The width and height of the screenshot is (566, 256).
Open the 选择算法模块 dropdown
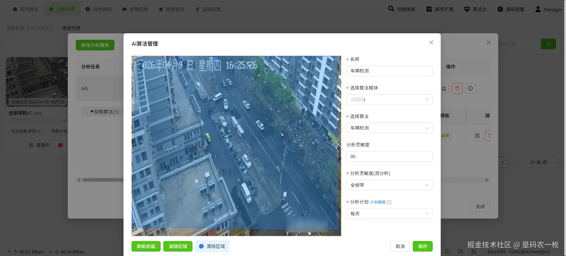389,100
